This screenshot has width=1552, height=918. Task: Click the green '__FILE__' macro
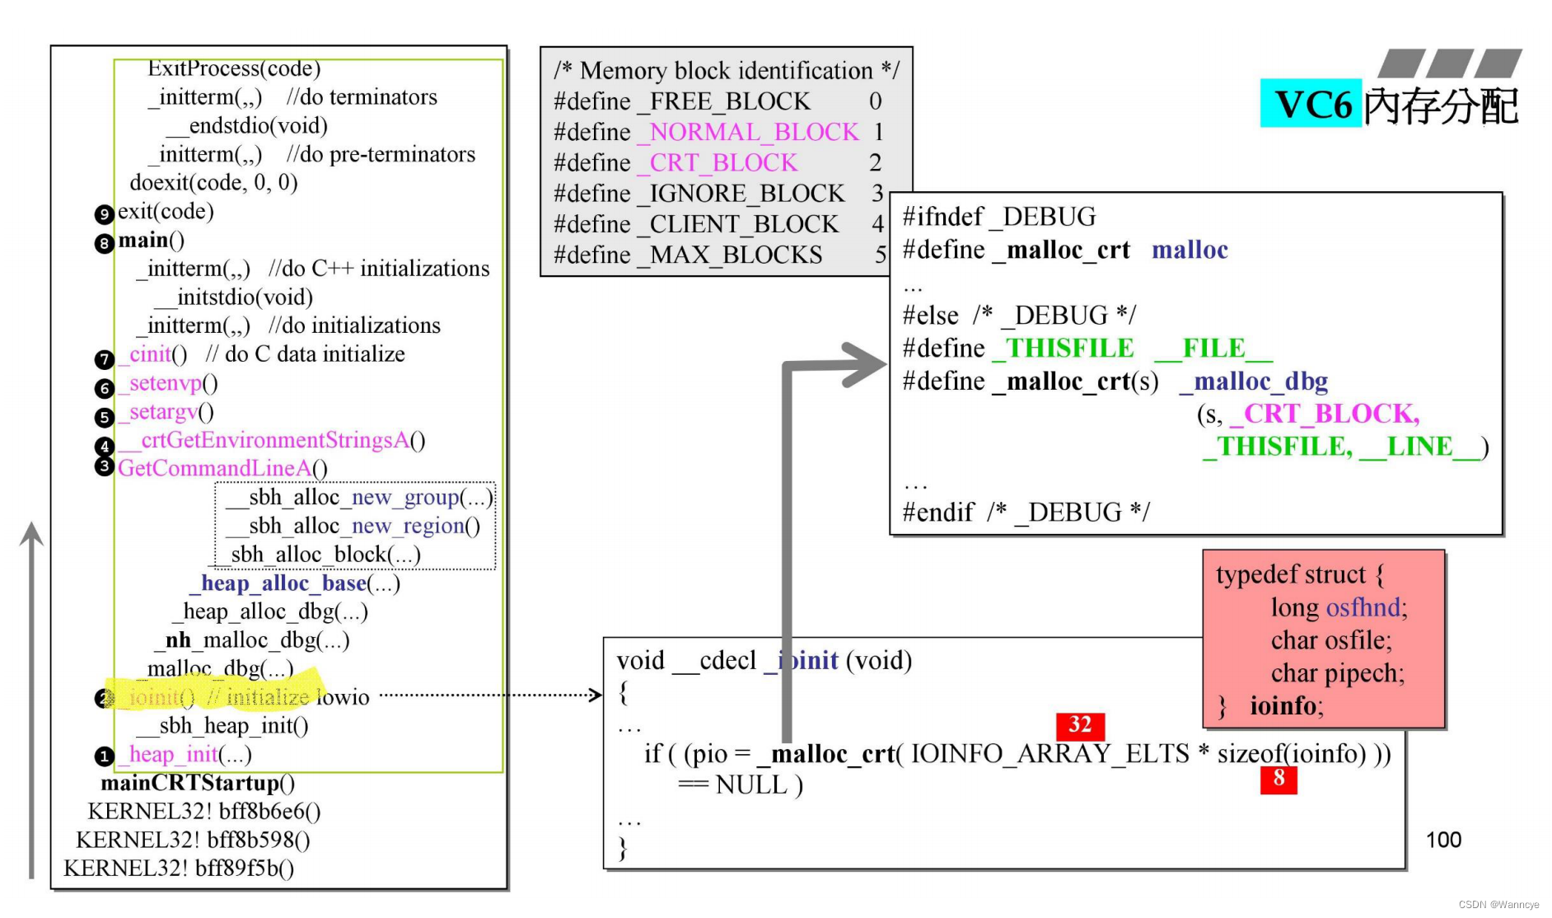tap(1213, 349)
